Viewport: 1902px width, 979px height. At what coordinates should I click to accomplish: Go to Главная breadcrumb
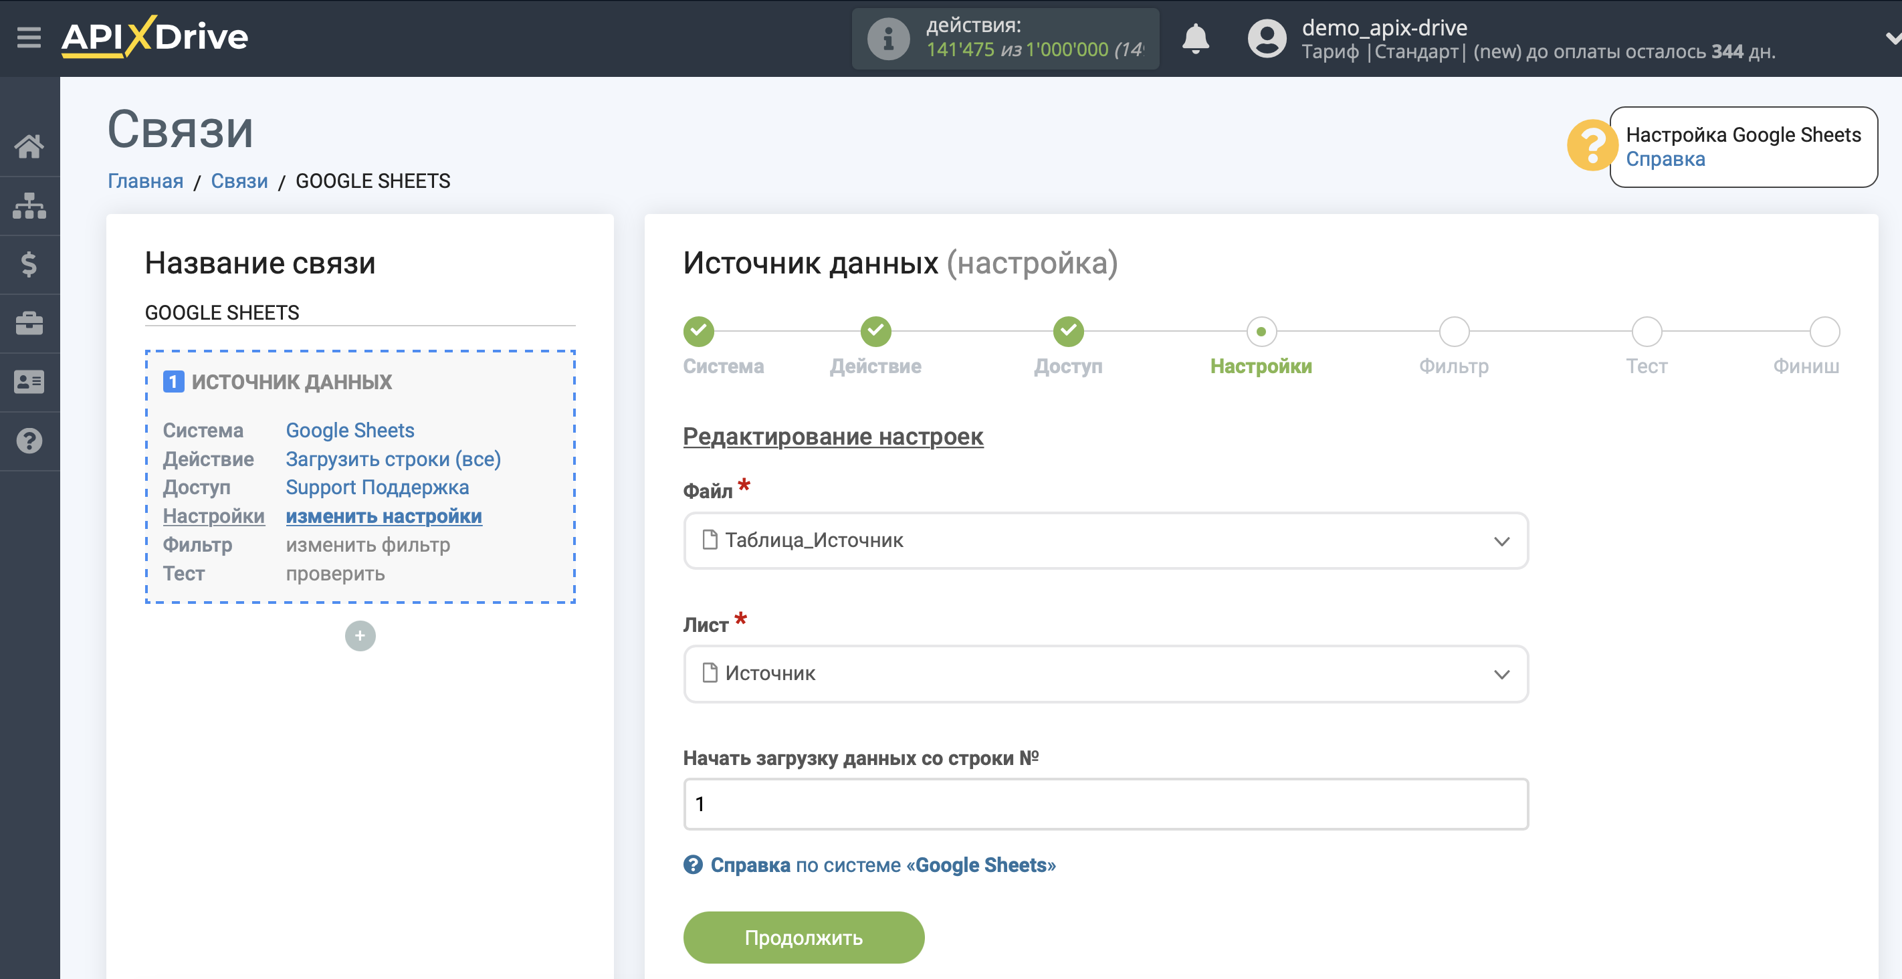[145, 181]
